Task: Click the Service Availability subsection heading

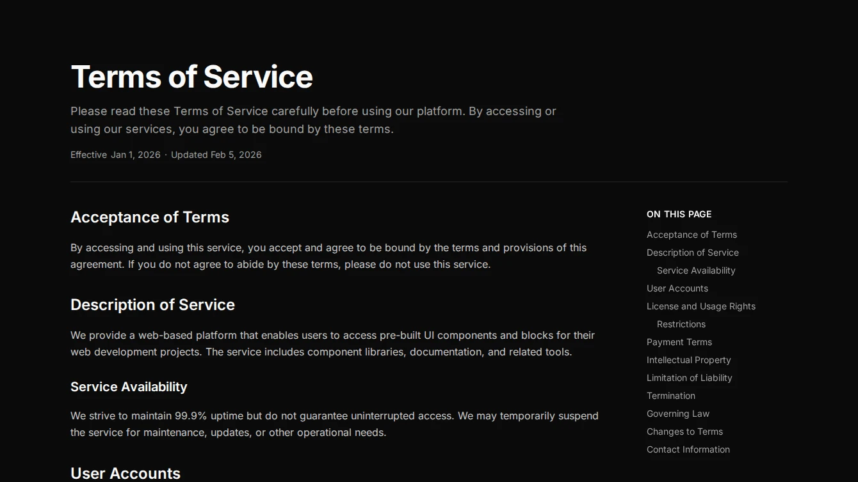Action: point(129,387)
